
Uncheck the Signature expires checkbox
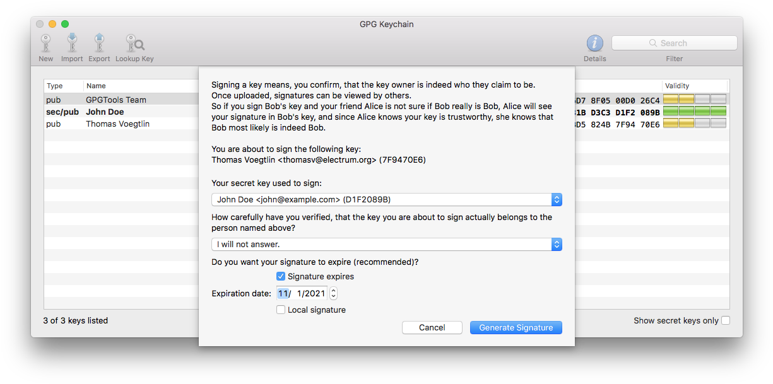(281, 276)
